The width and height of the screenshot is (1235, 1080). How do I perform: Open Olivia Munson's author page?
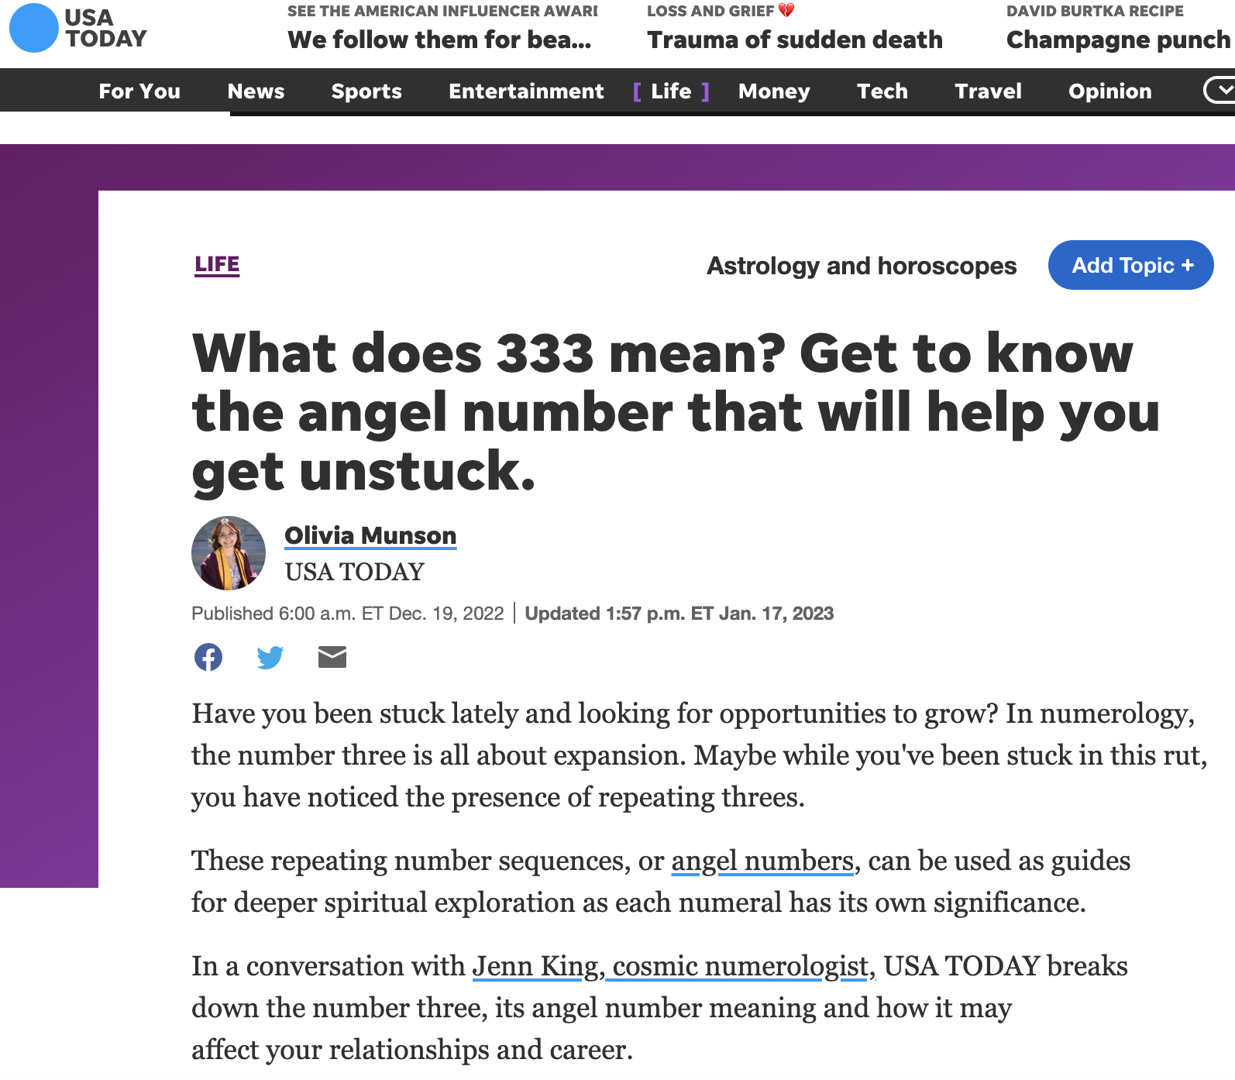(x=370, y=535)
